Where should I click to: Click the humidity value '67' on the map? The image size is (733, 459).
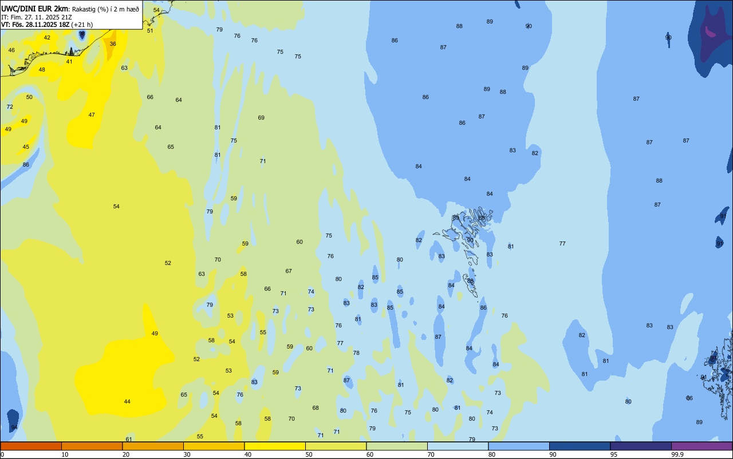coord(289,271)
